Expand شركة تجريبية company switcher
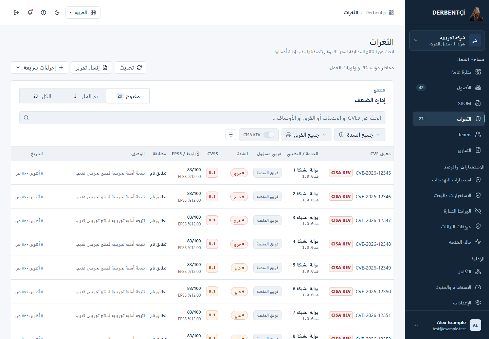The image size is (489, 339). (447, 41)
